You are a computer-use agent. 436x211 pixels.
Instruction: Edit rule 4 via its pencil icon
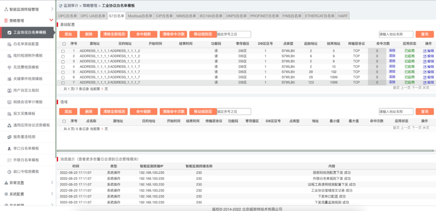pyautogui.click(x=425, y=67)
